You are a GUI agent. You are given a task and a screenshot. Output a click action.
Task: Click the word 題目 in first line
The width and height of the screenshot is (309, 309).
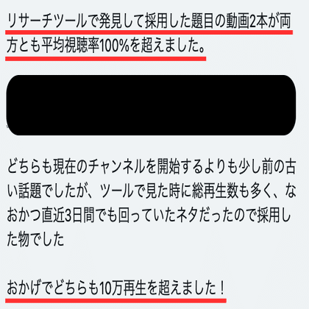(x=202, y=21)
